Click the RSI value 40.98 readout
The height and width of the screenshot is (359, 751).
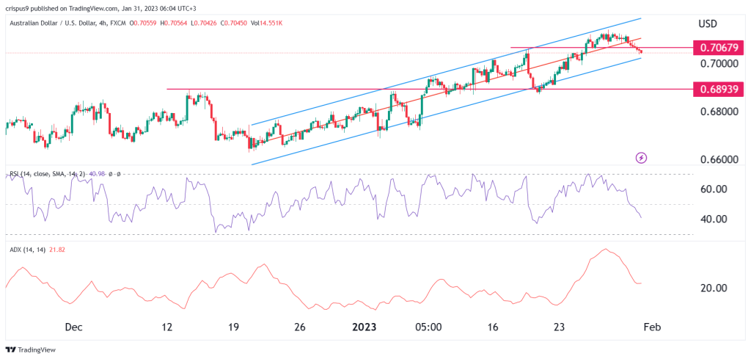tap(98, 174)
